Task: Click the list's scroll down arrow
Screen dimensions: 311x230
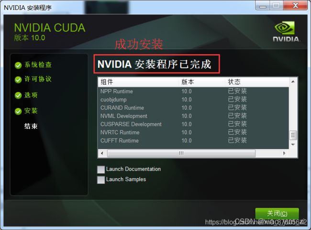Action: (x=293, y=144)
